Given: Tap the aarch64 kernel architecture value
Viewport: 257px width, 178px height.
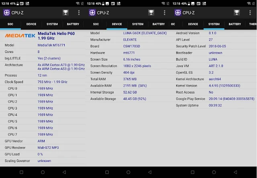Looking at the screenshot, I should (x=215, y=79).
